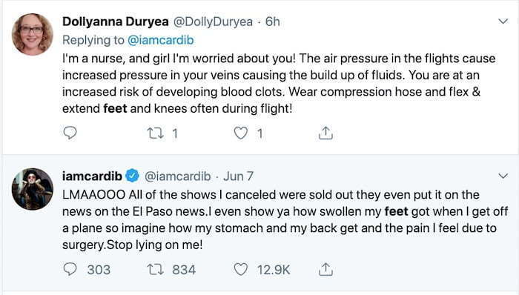Open the 6h timestamp of Dollyanna's tweet

coord(273,21)
